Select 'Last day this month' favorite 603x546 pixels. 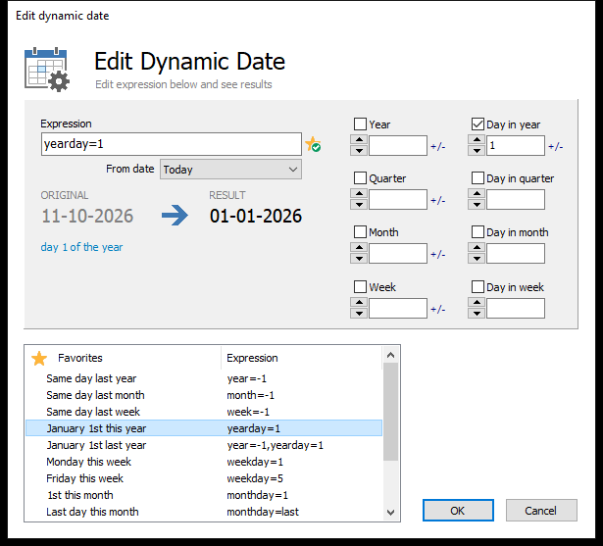click(204, 512)
